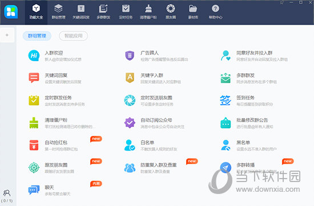Viewport: 314px width, 206px height.
Task: Open the 黑名单 person-blocked icon
Action: tap(226, 145)
